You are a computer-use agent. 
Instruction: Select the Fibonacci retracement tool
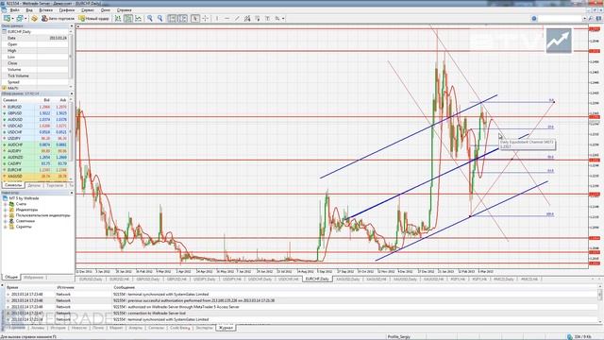point(258,18)
